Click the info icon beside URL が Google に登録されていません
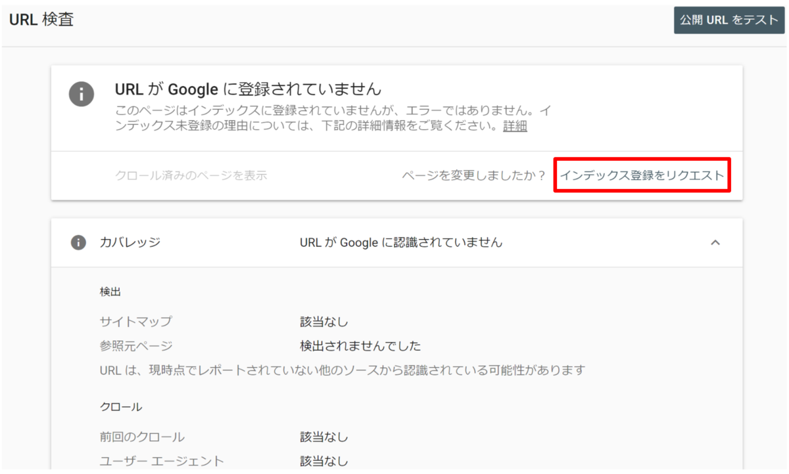Viewport: 789px width, 474px height. point(82,93)
